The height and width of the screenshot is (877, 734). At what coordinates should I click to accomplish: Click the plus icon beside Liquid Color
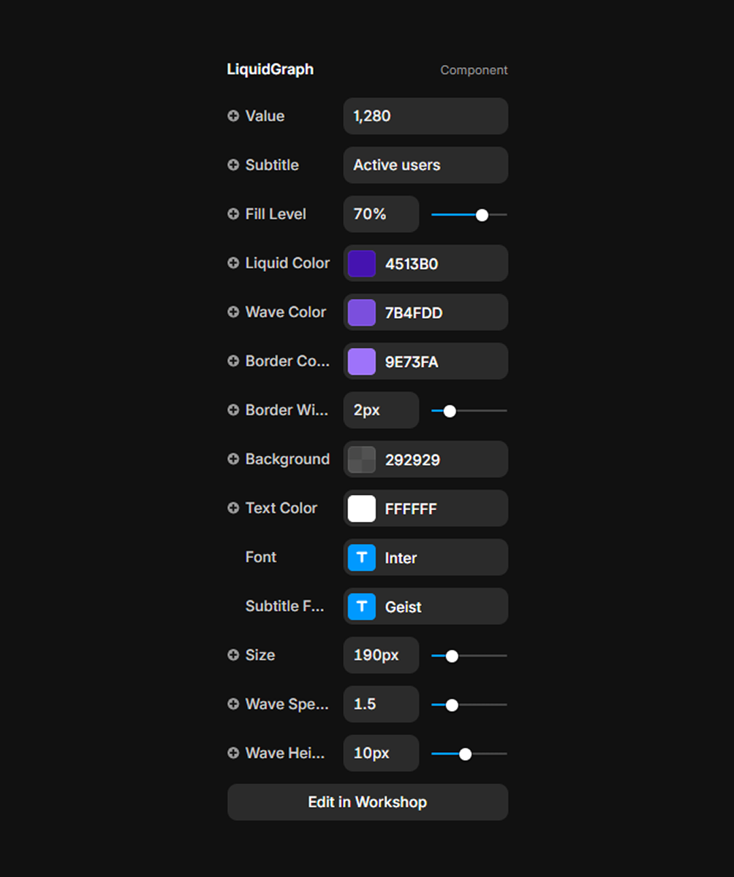tap(233, 263)
